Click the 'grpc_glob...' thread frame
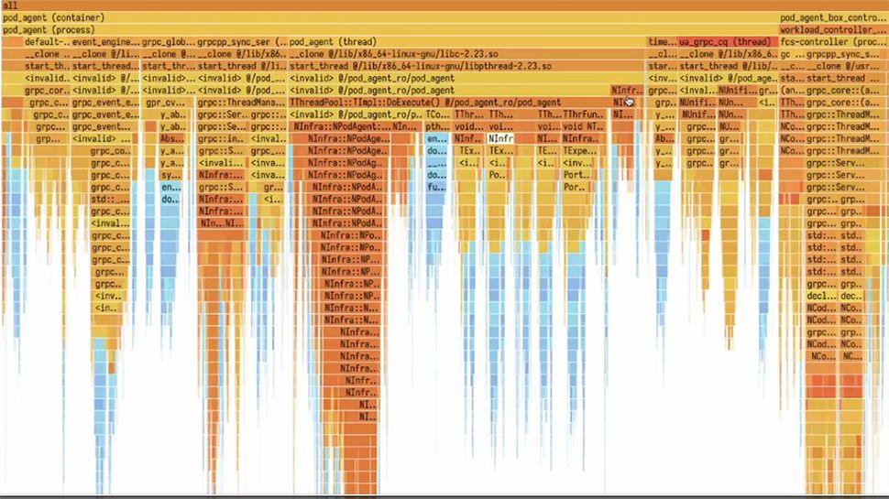 pos(169,42)
